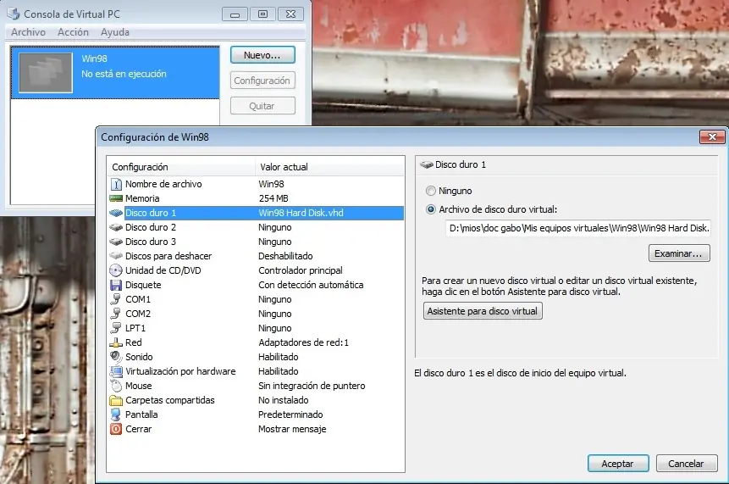Screen dimensions: 729x484
Task: Select the Unidad de CD/DVD setting
Action: pos(256,270)
